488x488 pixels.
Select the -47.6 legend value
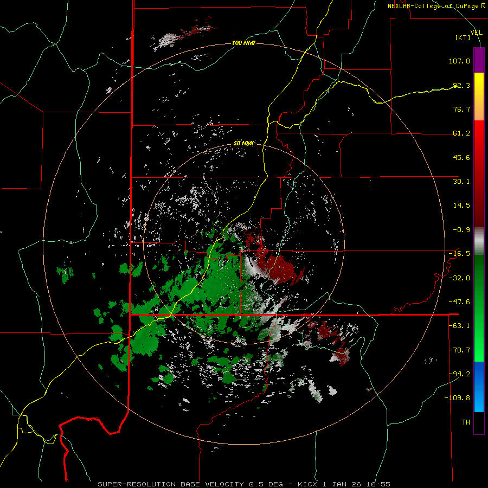point(459,302)
